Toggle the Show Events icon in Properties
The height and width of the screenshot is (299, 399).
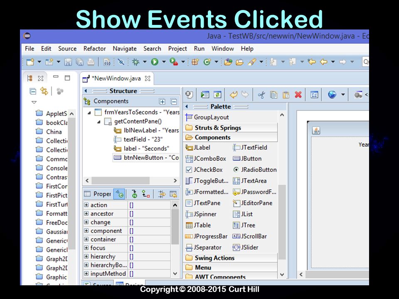click(x=119, y=194)
